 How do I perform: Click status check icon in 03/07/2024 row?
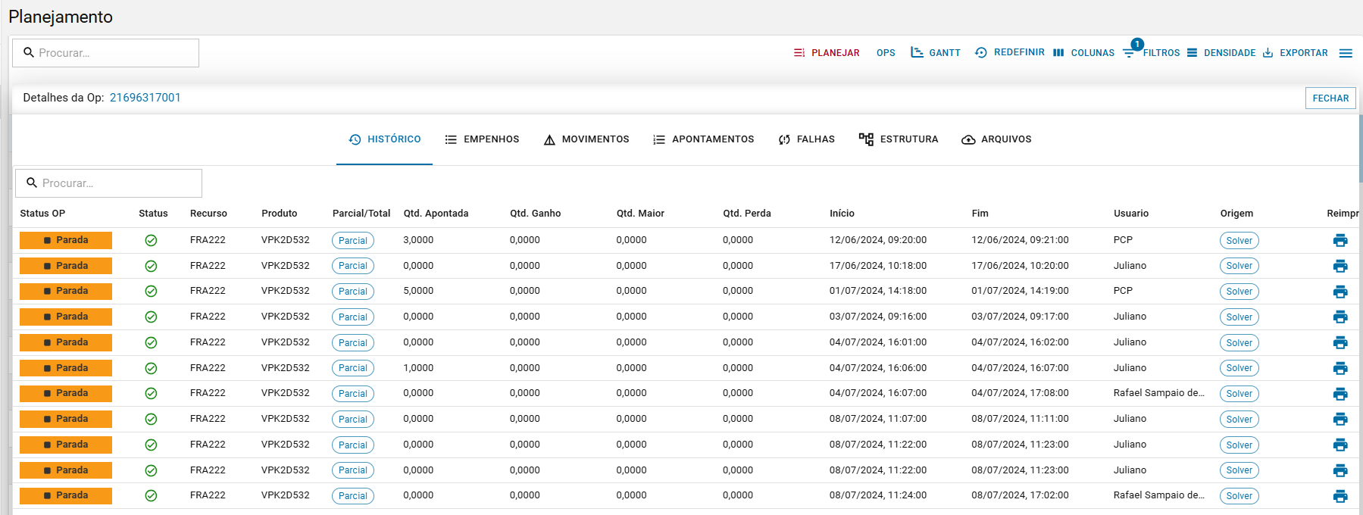click(x=151, y=317)
